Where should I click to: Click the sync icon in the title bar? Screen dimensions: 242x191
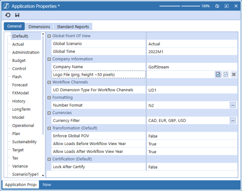217,6
